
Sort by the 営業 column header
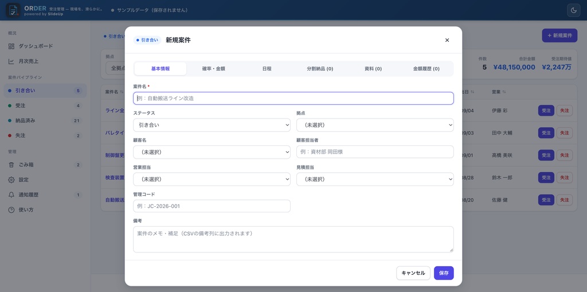point(499,92)
